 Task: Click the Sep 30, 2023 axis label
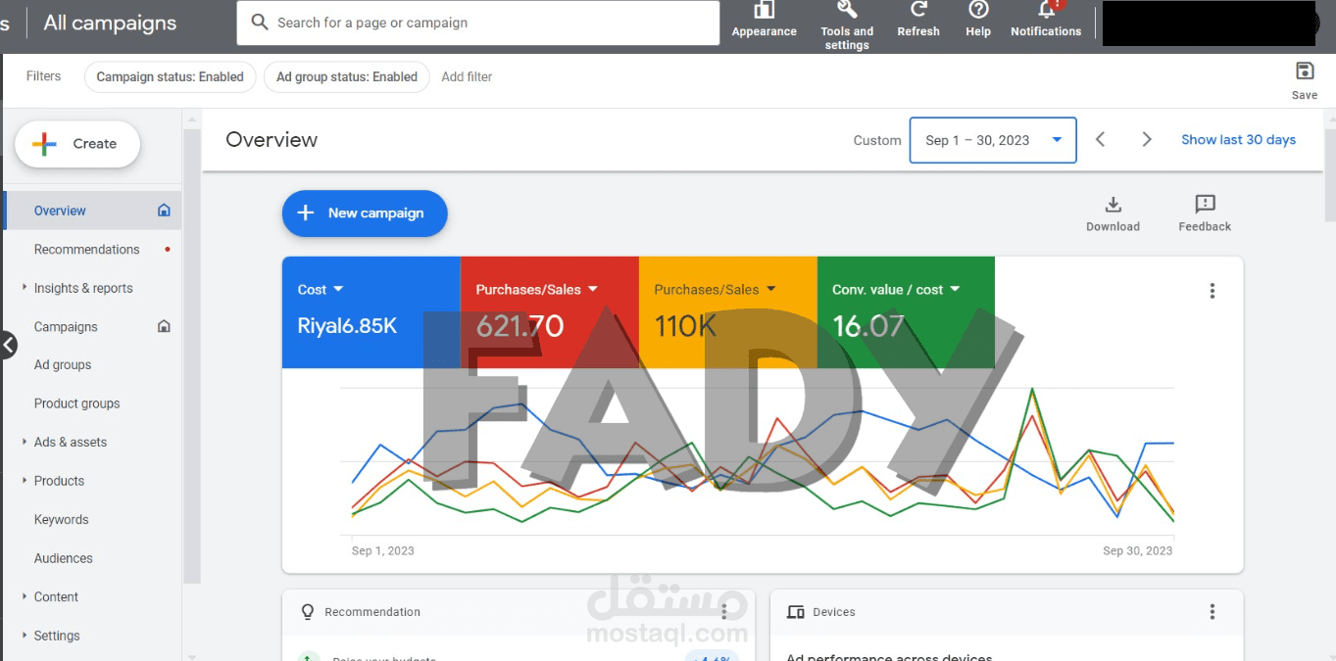coord(1137,550)
